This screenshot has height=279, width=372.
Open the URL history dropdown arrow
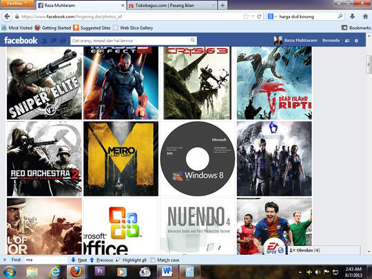[253, 17]
